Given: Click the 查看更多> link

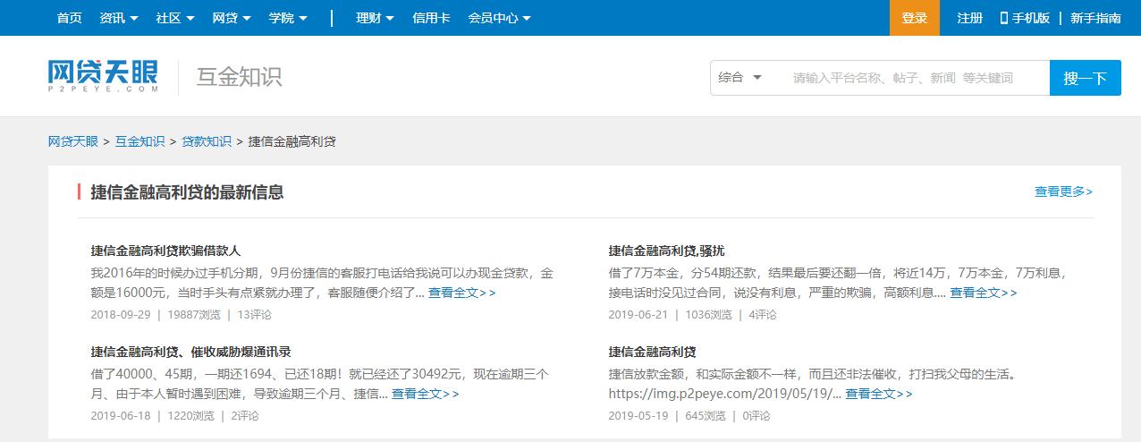Looking at the screenshot, I should click(1063, 191).
